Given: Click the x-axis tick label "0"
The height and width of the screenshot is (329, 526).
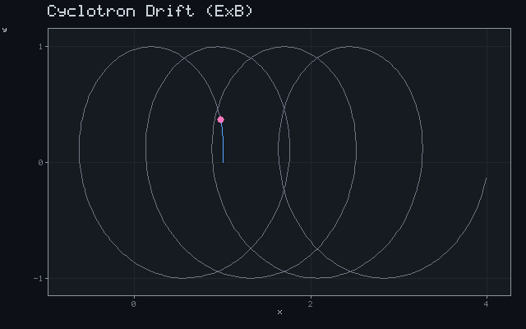Looking at the screenshot, I should coord(134,304).
